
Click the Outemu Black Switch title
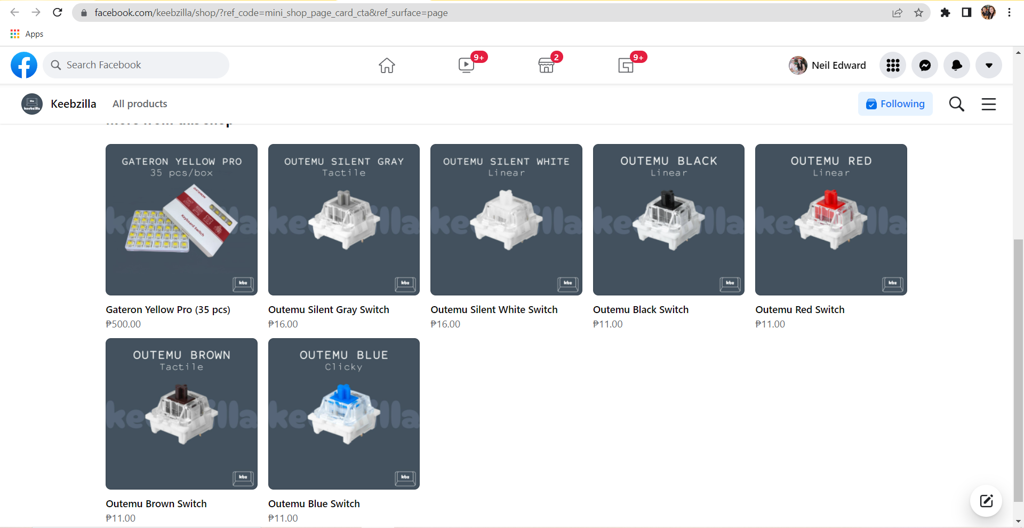coord(641,310)
